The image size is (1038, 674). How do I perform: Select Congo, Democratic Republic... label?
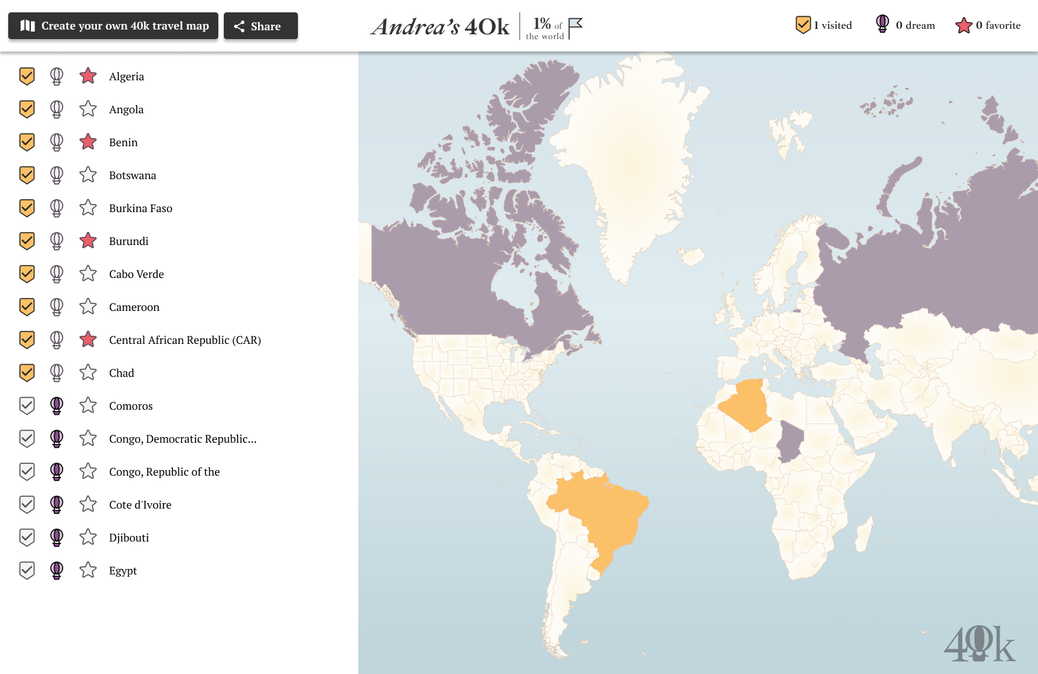pyautogui.click(x=183, y=439)
